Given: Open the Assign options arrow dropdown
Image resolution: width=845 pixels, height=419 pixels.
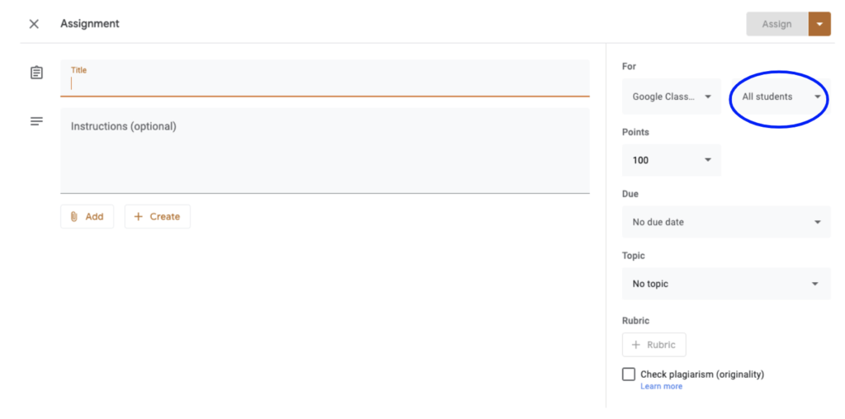Looking at the screenshot, I should [x=819, y=24].
